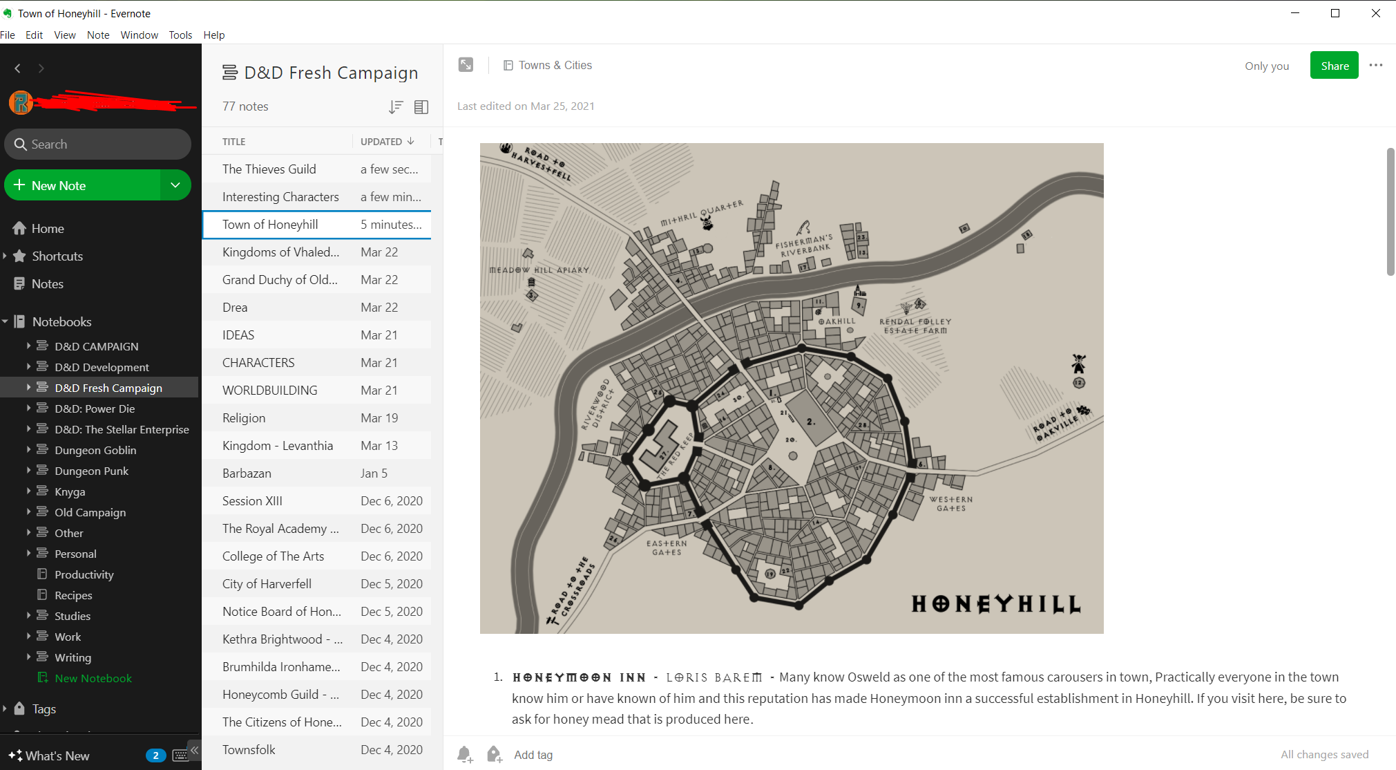
Task: Go back with the left arrow
Action: tap(18, 68)
